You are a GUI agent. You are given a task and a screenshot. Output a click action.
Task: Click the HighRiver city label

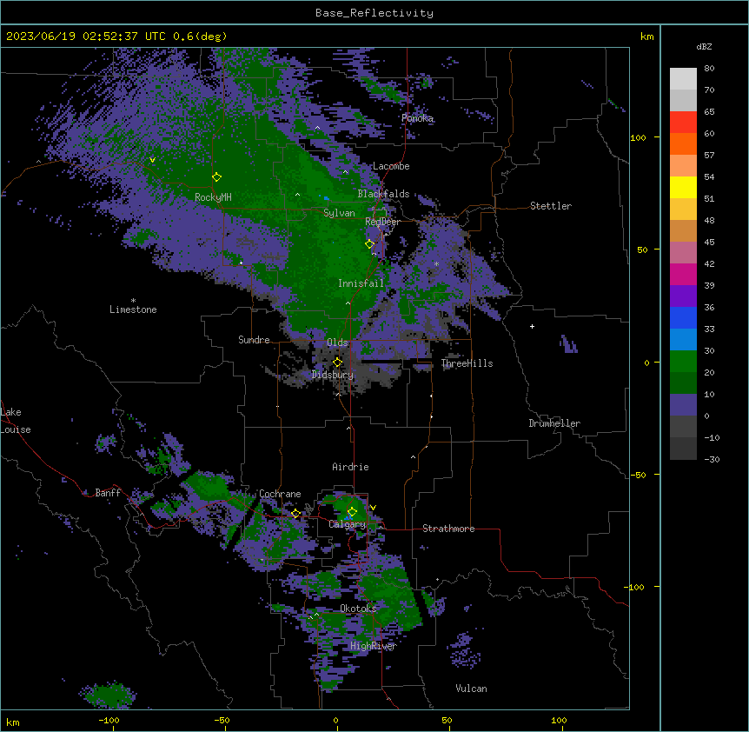[x=373, y=646]
